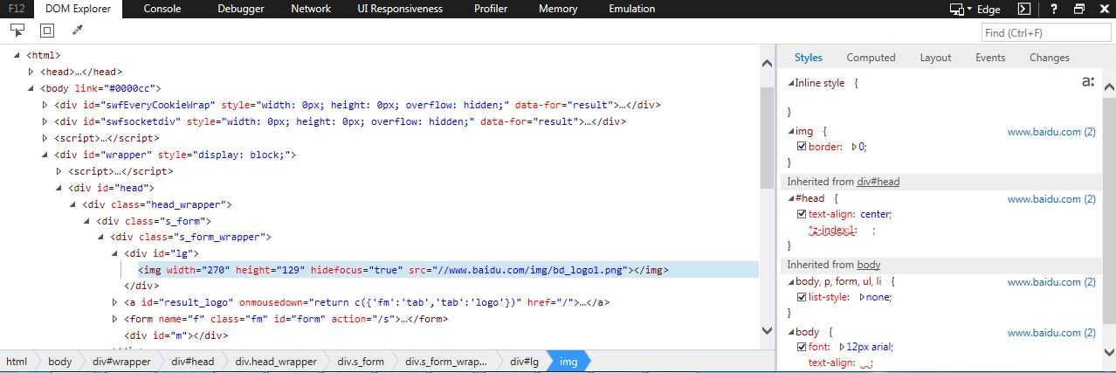Collapse the div id wrapper node
The image size is (1116, 373).
coord(45,155)
